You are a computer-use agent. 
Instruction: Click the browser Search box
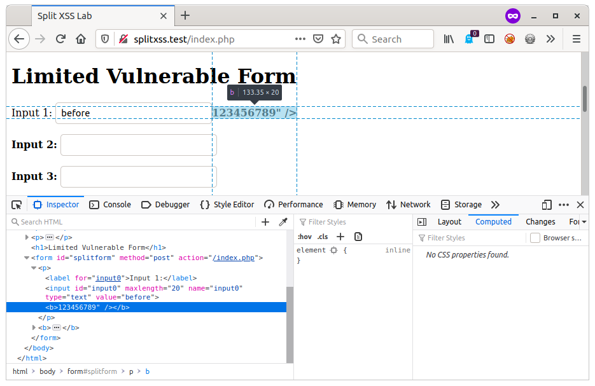(393, 39)
